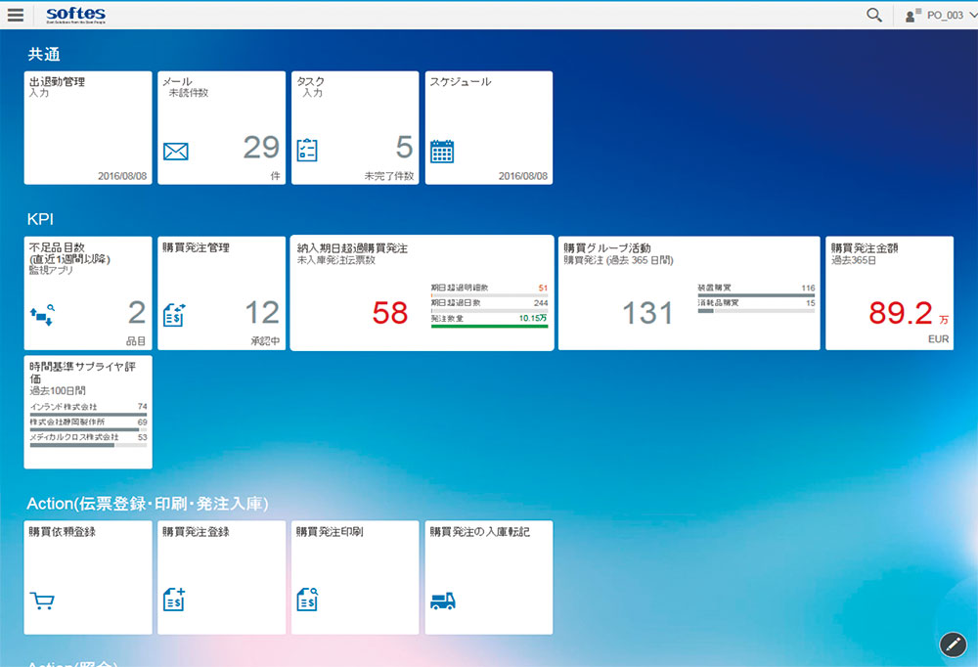Click the delivery truck icon
Viewport: 978px width, 667px height.
pos(443,601)
